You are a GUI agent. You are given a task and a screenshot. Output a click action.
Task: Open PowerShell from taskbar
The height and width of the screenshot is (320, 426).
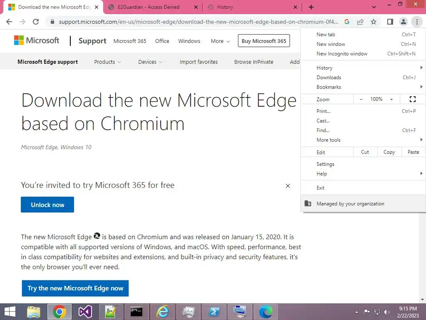(214, 312)
